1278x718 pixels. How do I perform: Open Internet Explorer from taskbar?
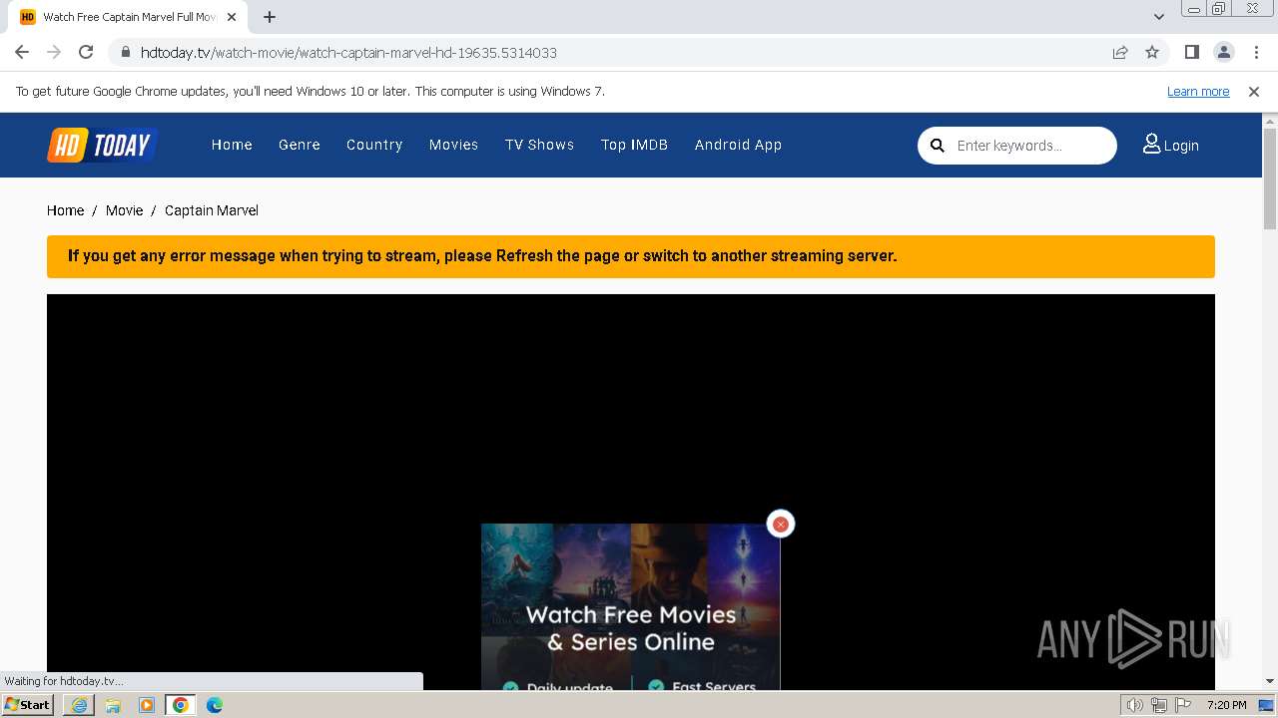[x=79, y=705]
